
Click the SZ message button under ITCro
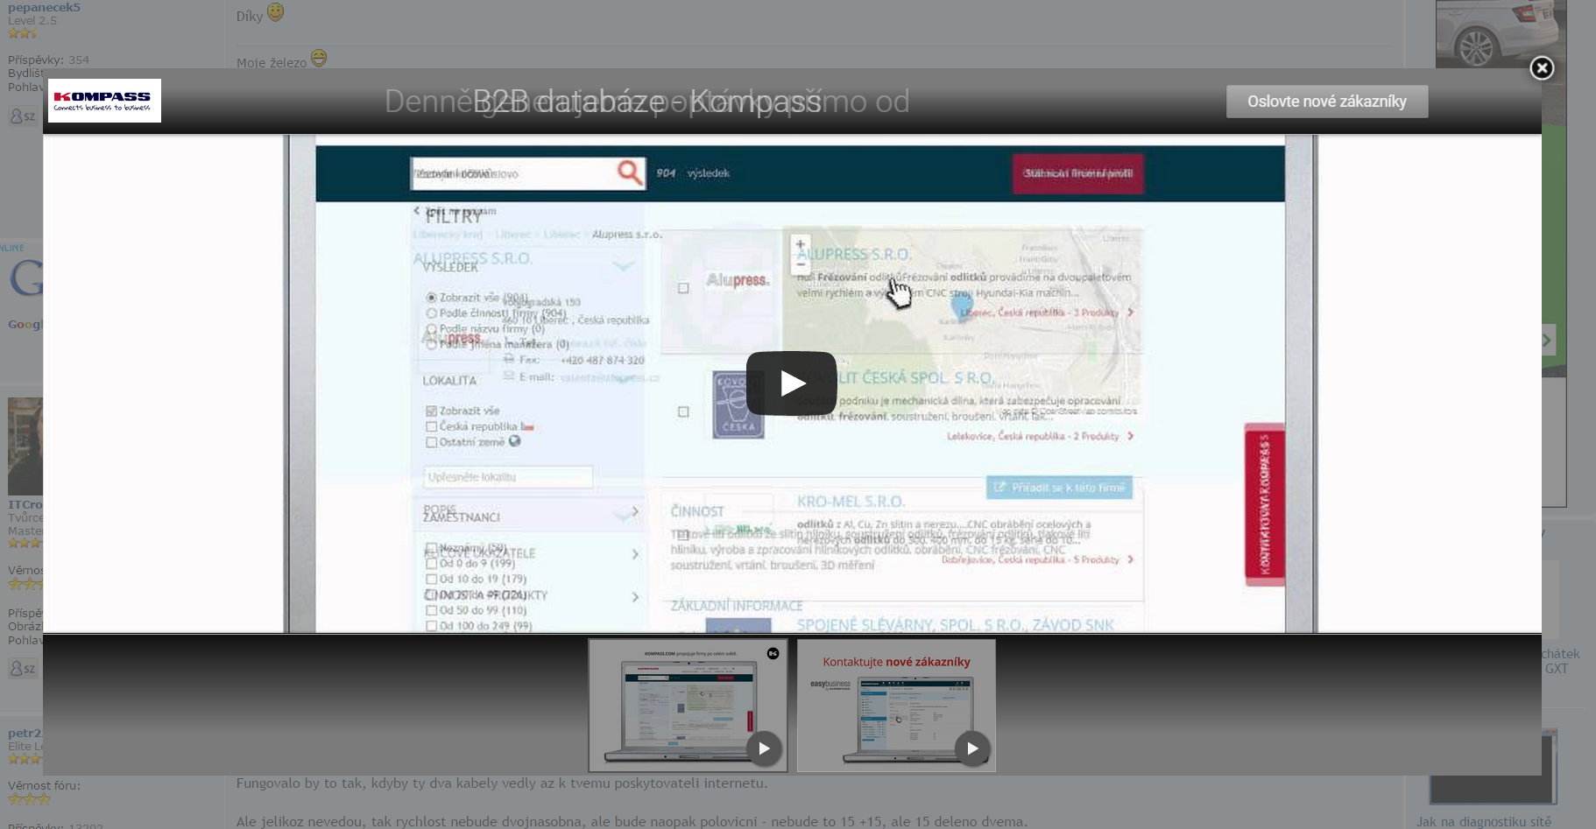[23, 668]
